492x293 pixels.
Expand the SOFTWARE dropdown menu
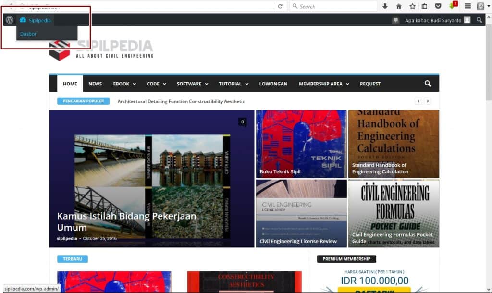(x=192, y=84)
